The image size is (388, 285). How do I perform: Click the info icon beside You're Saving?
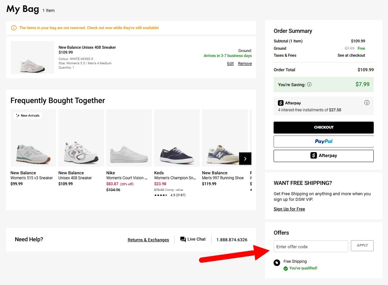(x=309, y=85)
